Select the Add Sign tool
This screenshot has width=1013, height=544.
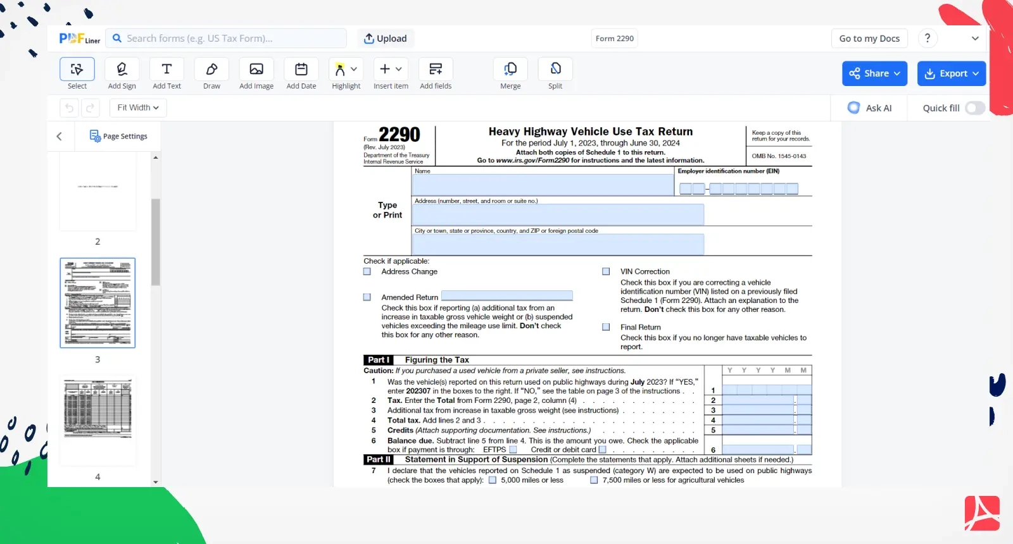point(122,70)
